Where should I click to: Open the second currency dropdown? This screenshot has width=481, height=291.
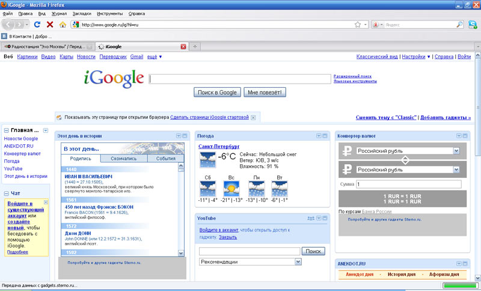pyautogui.click(x=456, y=170)
